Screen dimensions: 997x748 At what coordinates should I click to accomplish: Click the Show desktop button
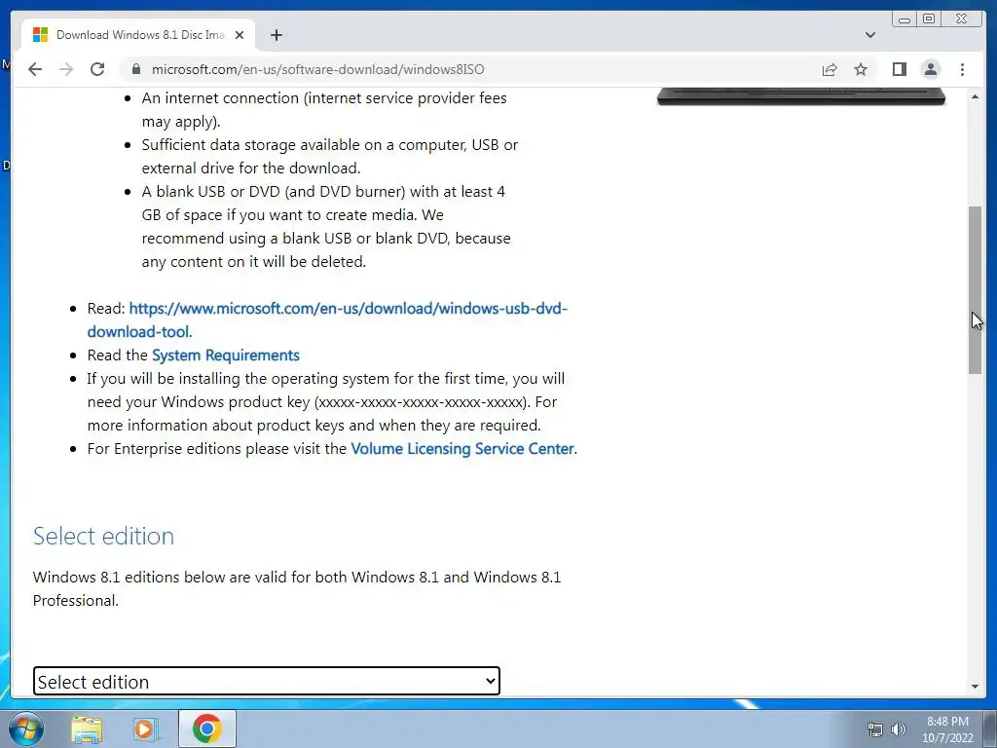tap(990, 729)
